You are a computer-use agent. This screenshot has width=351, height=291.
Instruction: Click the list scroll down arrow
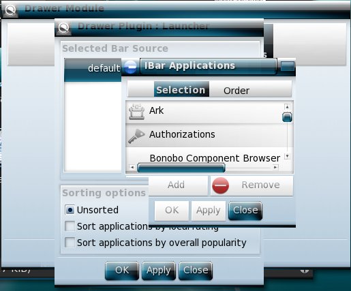(287, 156)
